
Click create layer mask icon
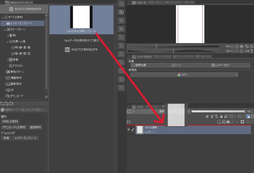(x=242, y=122)
